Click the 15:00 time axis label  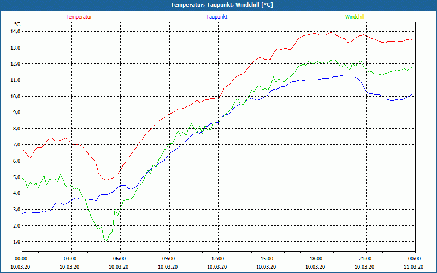point(268,258)
